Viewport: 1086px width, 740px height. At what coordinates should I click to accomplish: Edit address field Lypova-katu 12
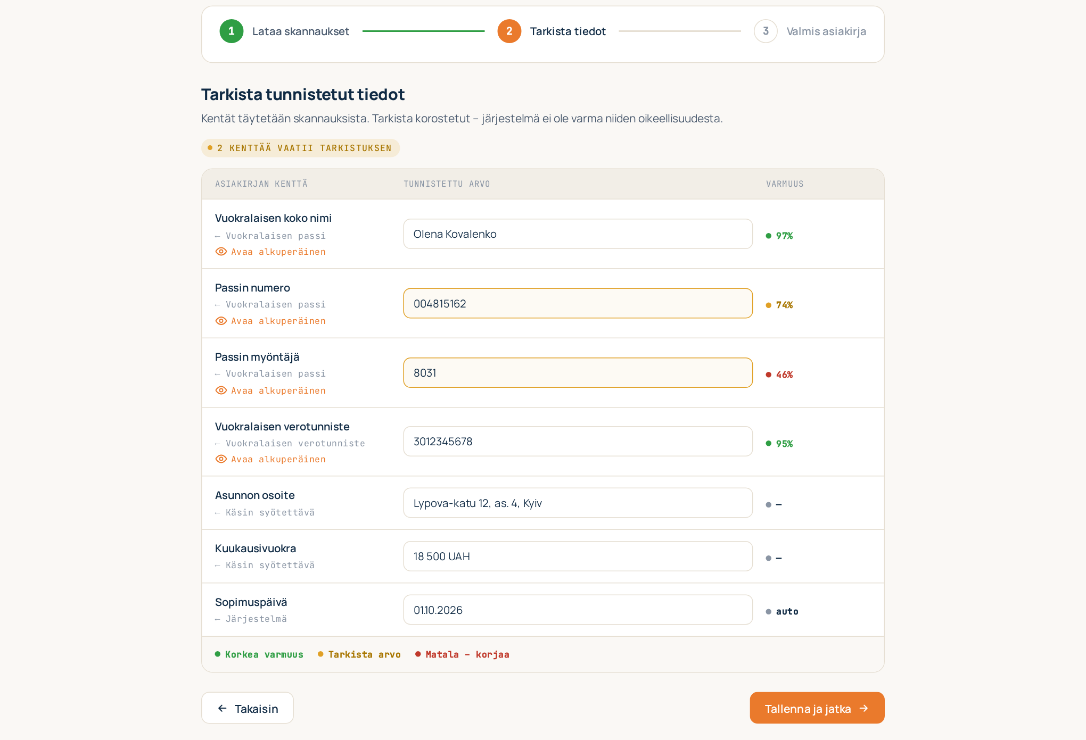click(578, 503)
